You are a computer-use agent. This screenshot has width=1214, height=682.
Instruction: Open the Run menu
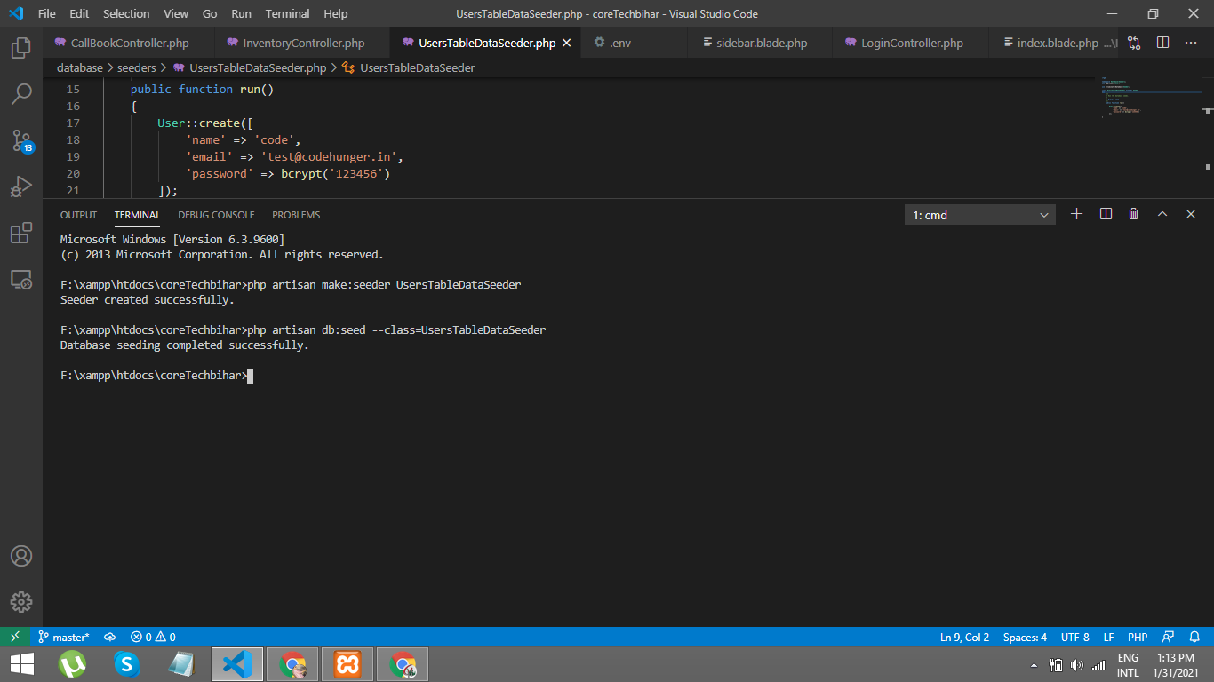click(x=241, y=13)
